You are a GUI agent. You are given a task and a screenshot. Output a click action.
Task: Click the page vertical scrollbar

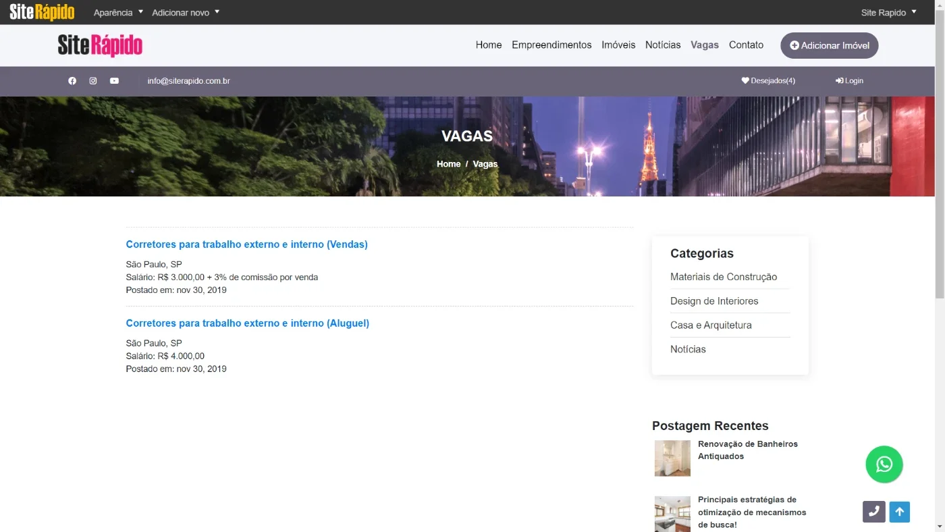pyautogui.click(x=940, y=266)
